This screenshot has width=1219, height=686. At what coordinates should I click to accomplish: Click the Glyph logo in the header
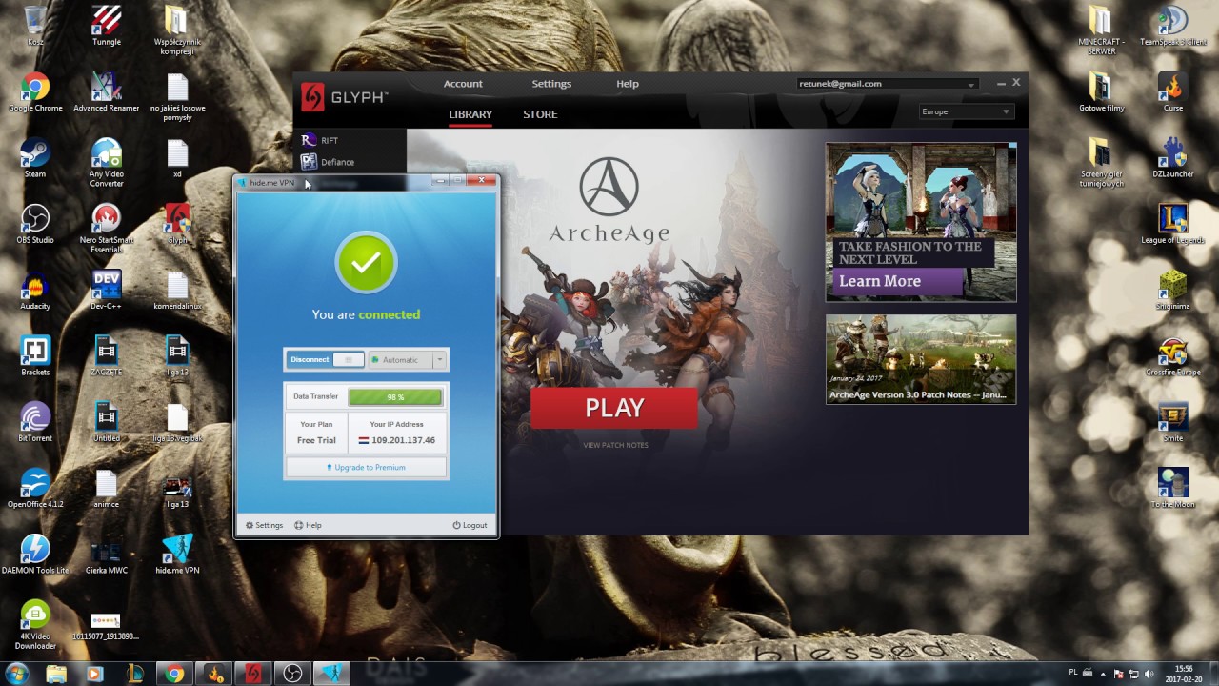pyautogui.click(x=344, y=97)
